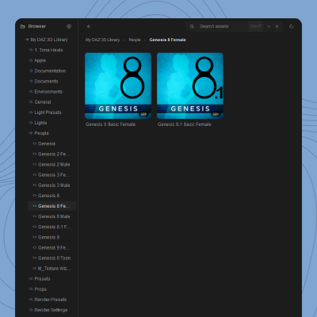Select the Genesis 9 Toon folder
This screenshot has height=317, width=317.
point(52,258)
